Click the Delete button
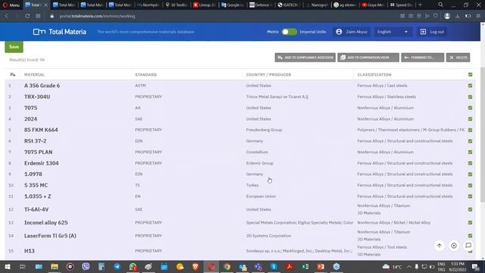Screen dimensions: 485x273 458,58
